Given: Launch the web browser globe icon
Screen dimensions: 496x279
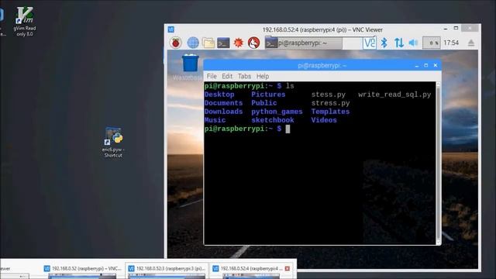Looking at the screenshot, I should [x=193, y=43].
